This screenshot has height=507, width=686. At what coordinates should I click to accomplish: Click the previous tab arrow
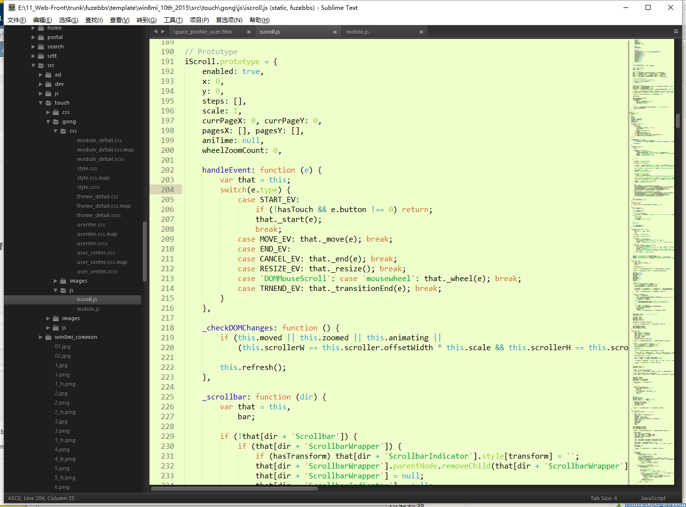point(156,32)
